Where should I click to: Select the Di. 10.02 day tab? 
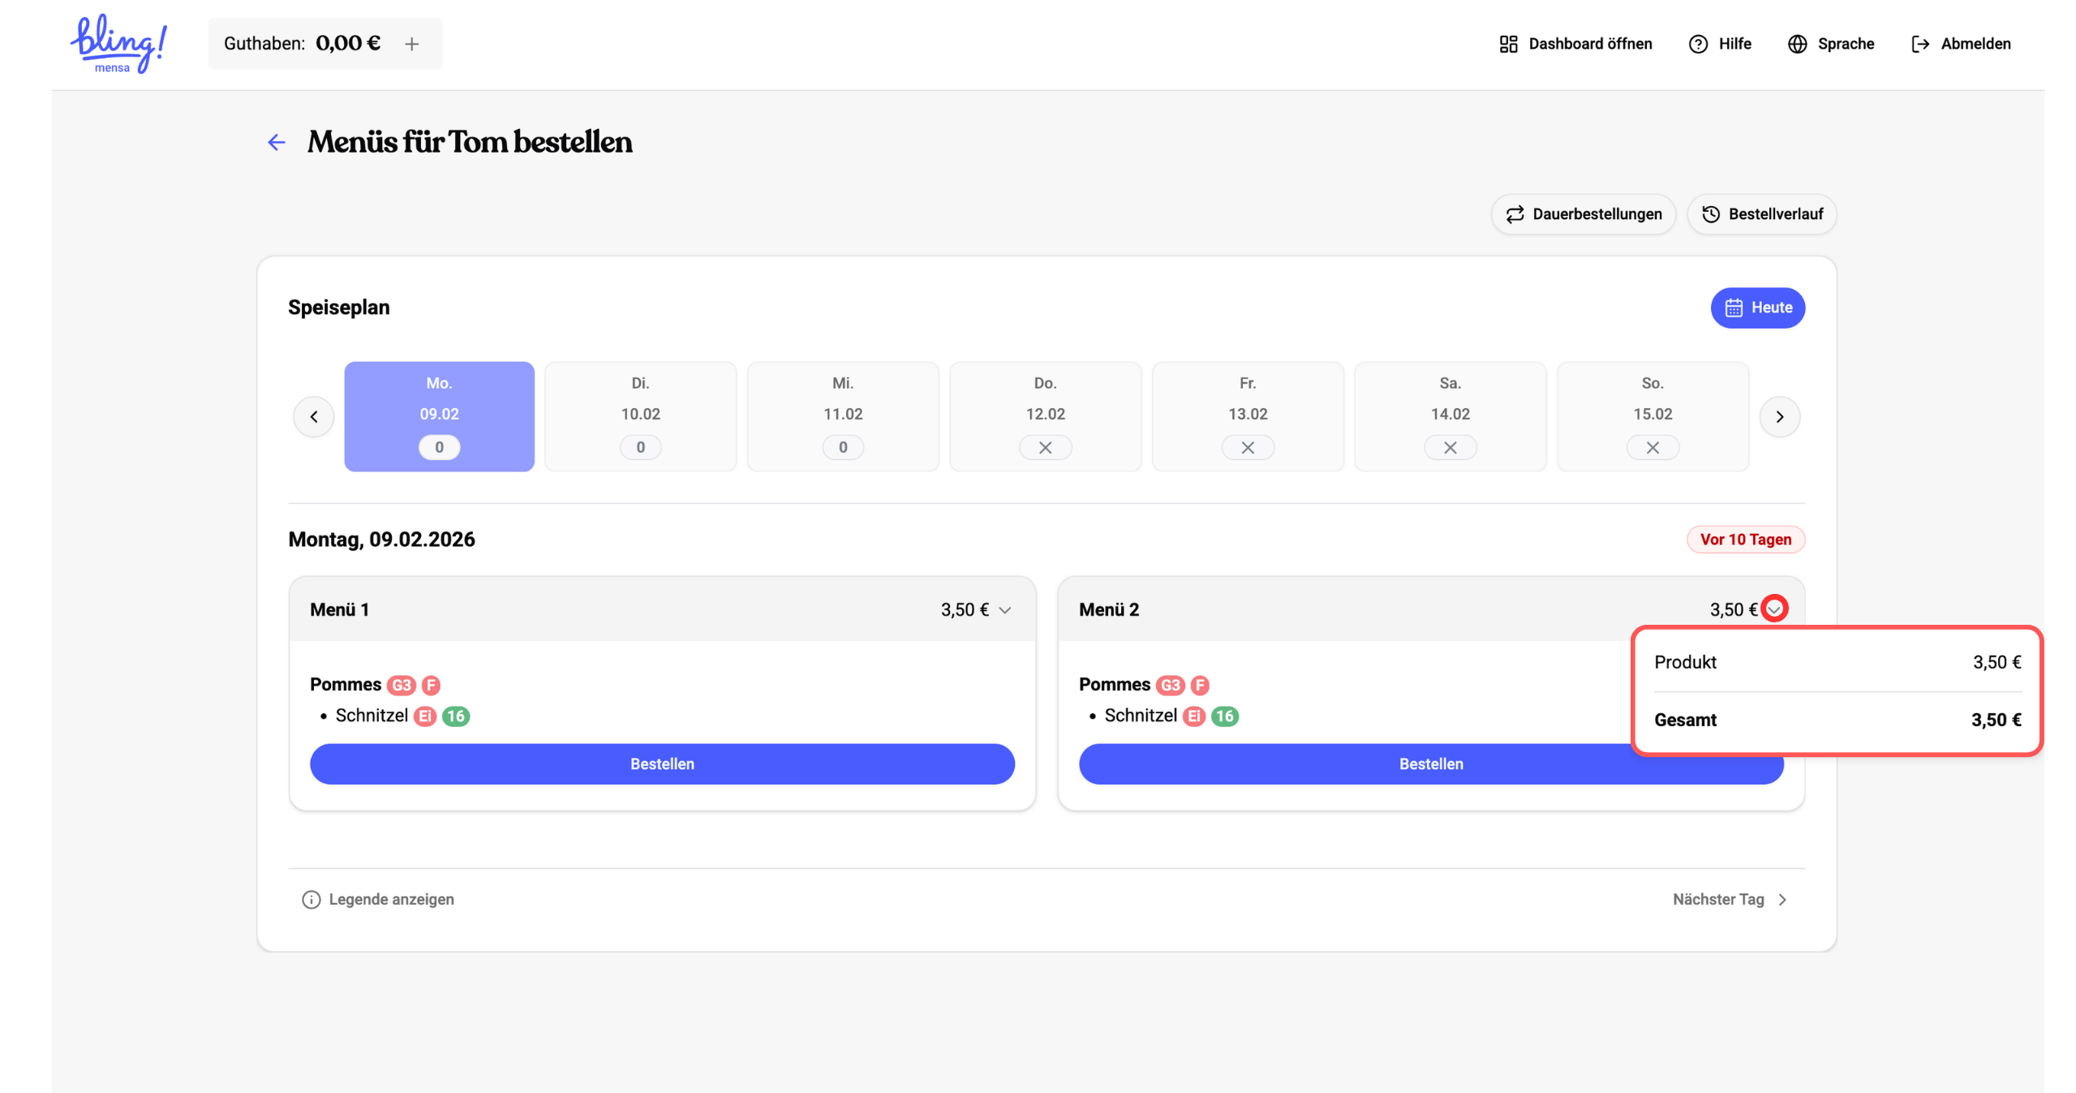(640, 416)
